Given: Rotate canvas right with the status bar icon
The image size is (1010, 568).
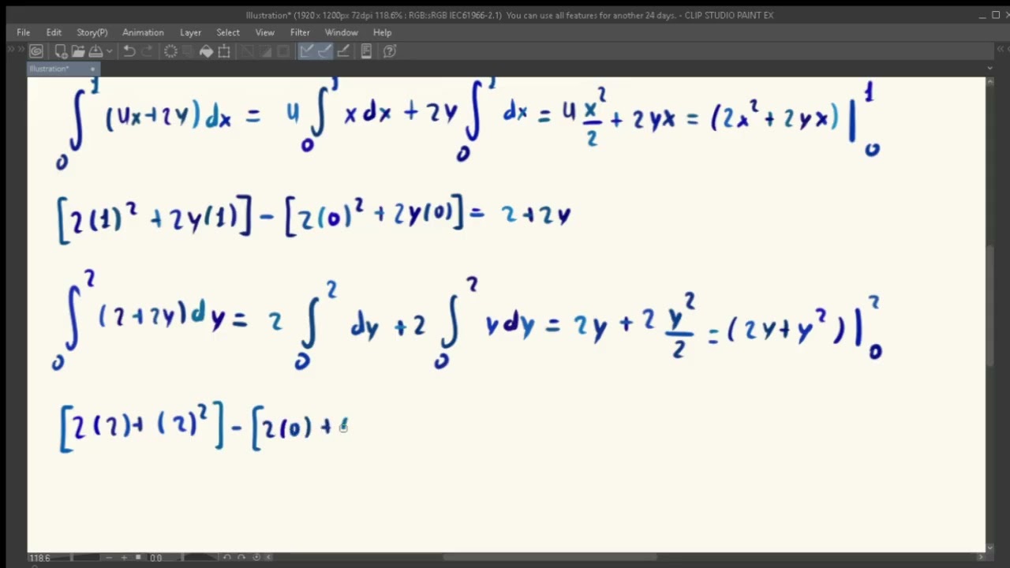Looking at the screenshot, I should click(x=241, y=558).
